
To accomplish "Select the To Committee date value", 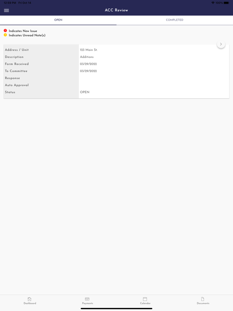I will click(88, 71).
